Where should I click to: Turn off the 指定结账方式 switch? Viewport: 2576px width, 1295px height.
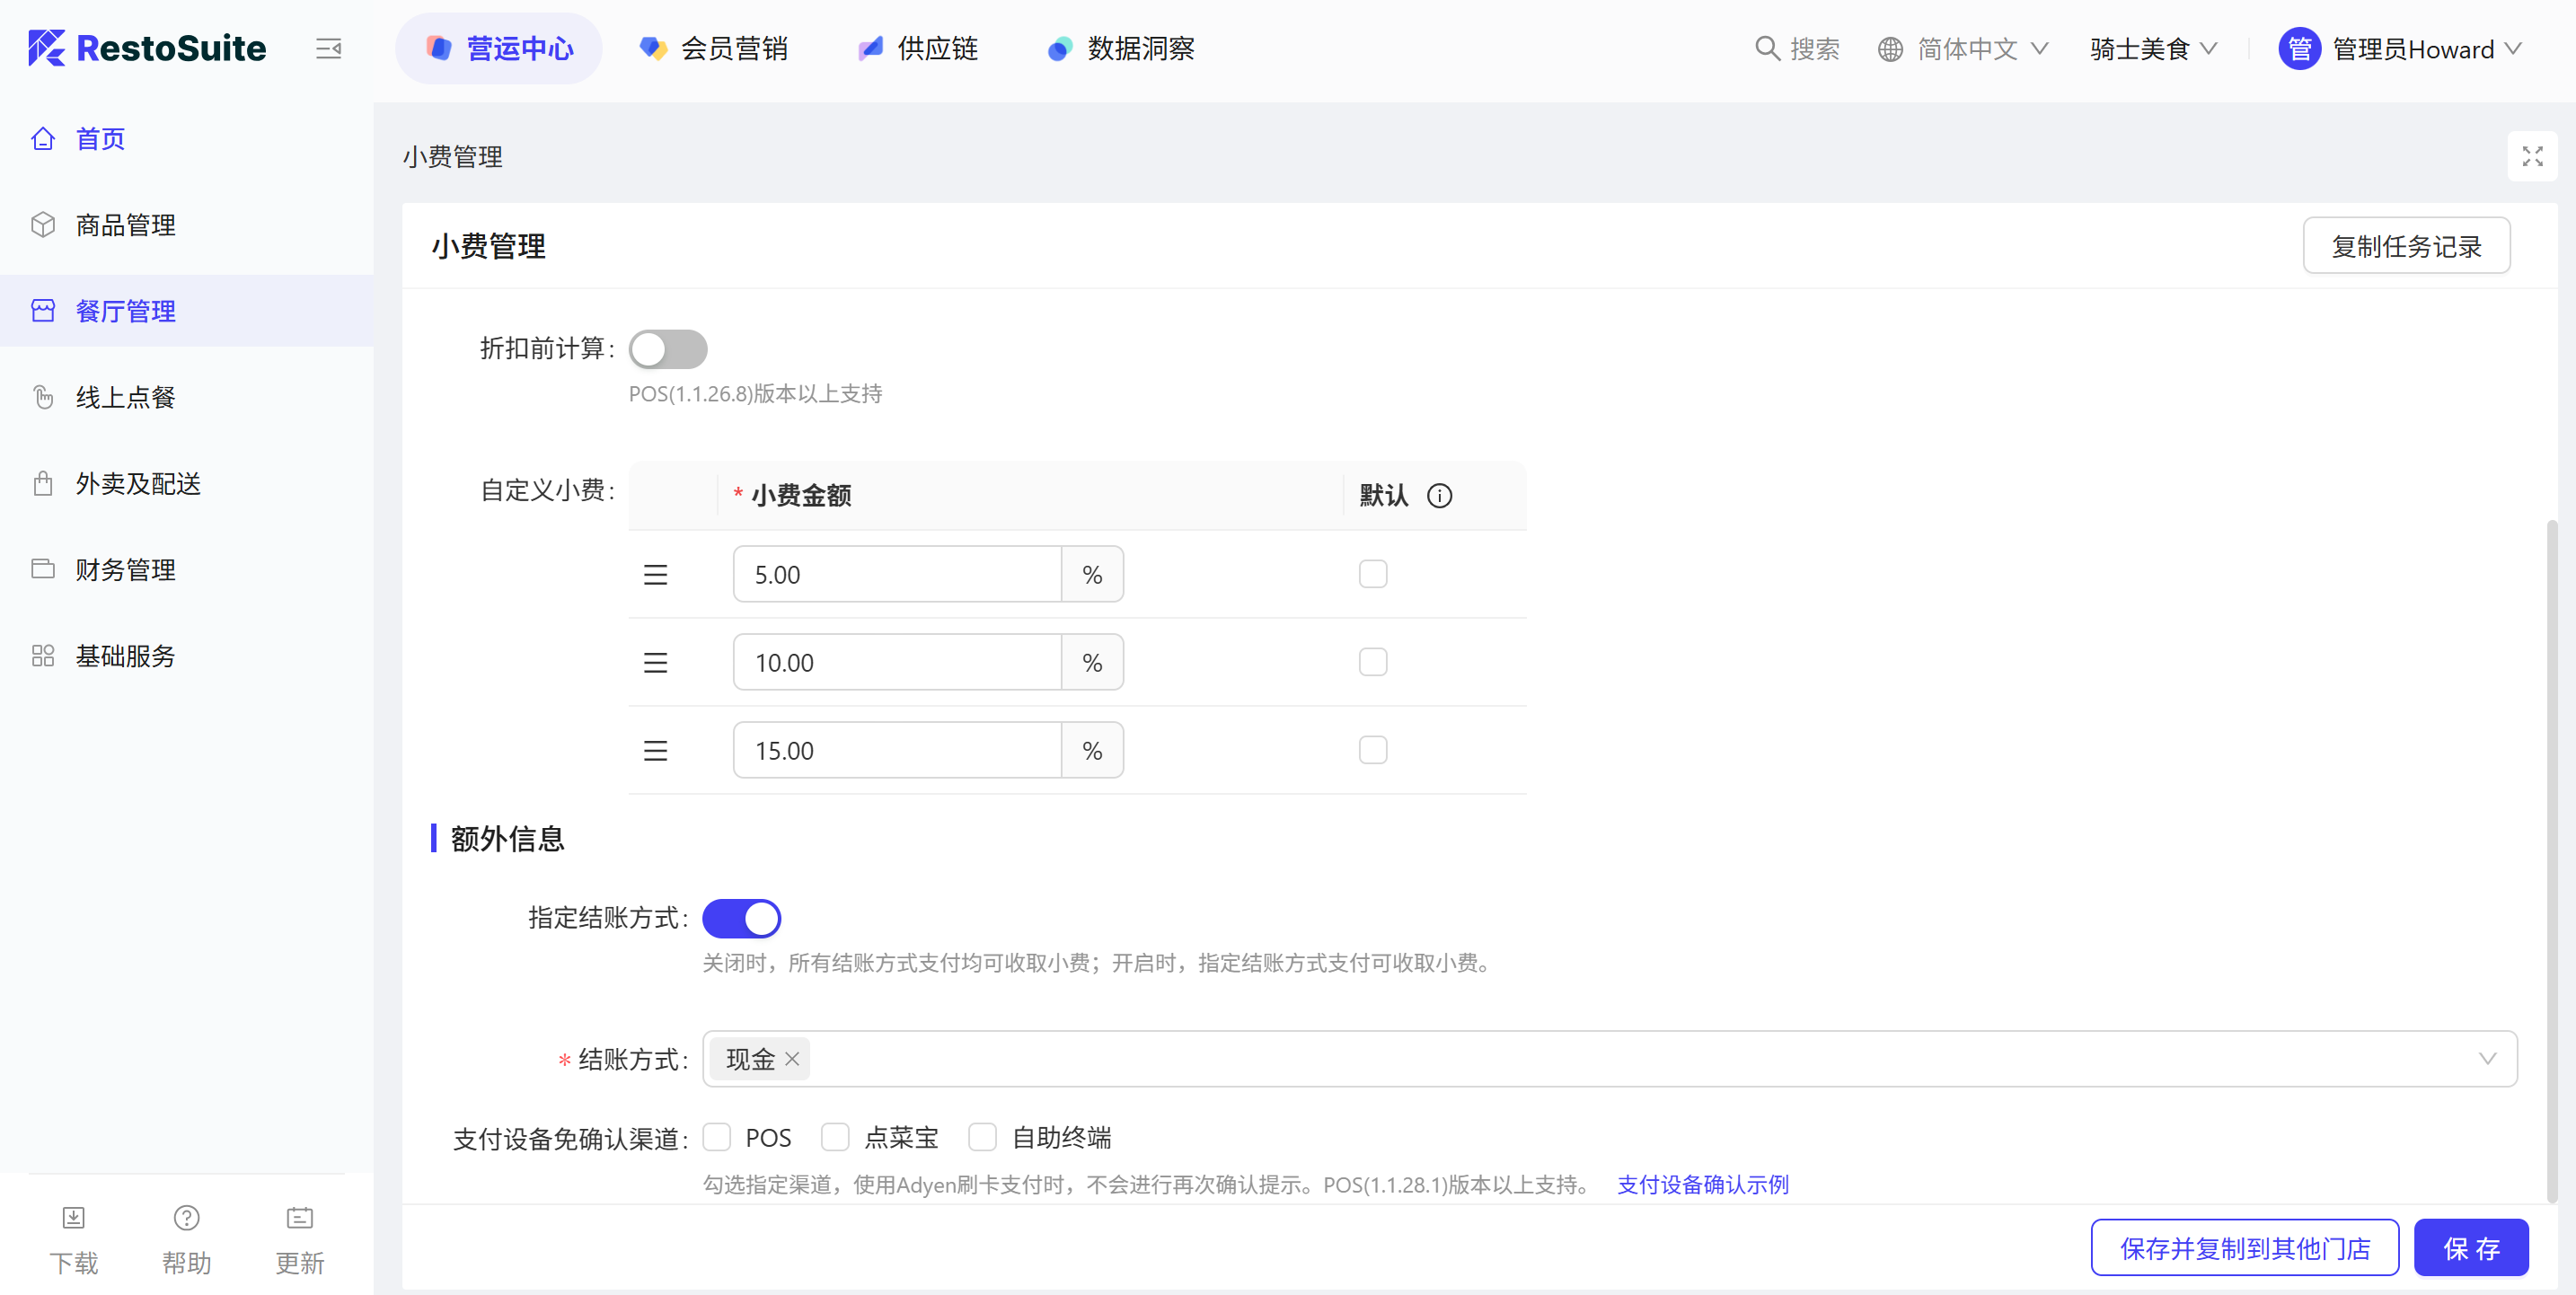pos(741,918)
